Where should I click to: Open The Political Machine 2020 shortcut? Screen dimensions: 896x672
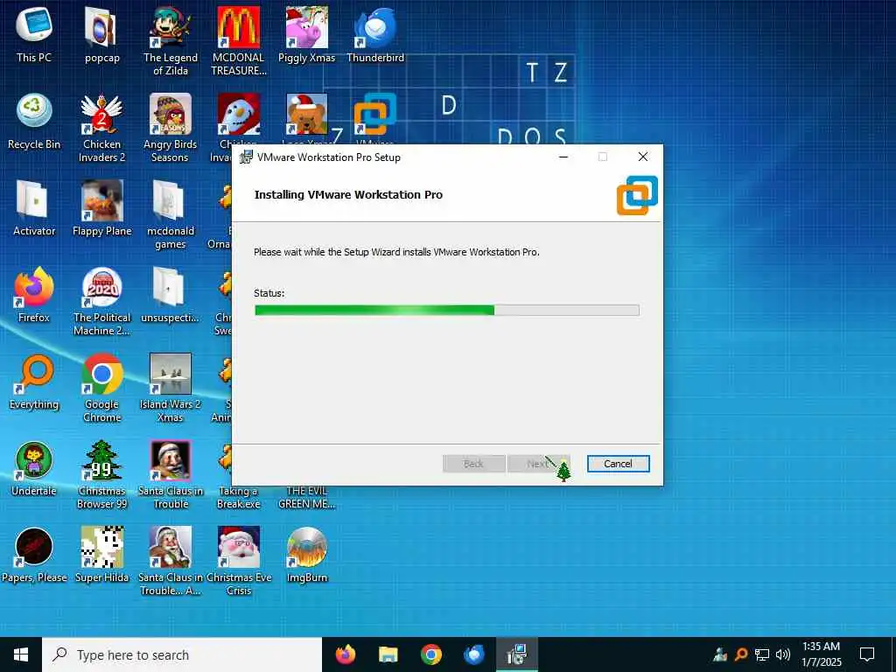[101, 302]
